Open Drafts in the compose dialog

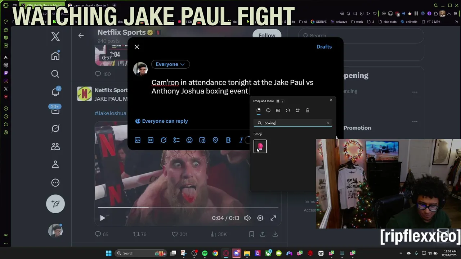pyautogui.click(x=324, y=47)
